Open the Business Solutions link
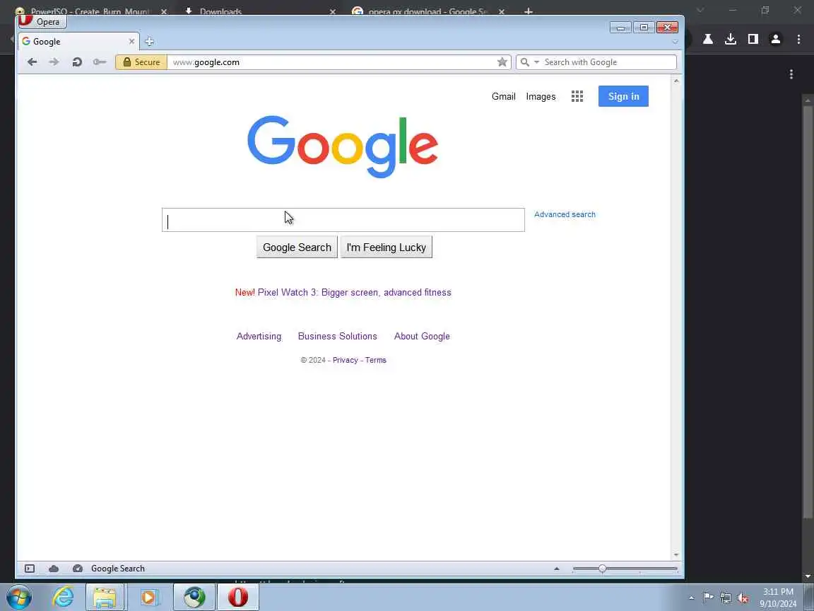The image size is (814, 611). 338,336
